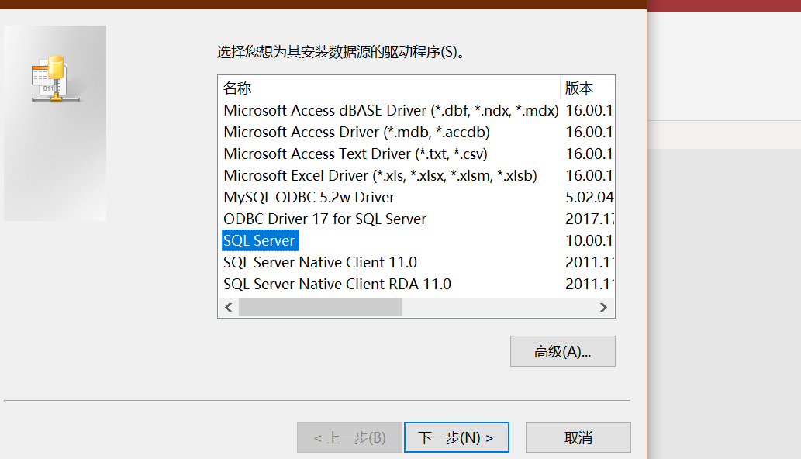This screenshot has height=459, width=801.
Task: Pick Microsoft Excel Driver in list
Action: [380, 176]
